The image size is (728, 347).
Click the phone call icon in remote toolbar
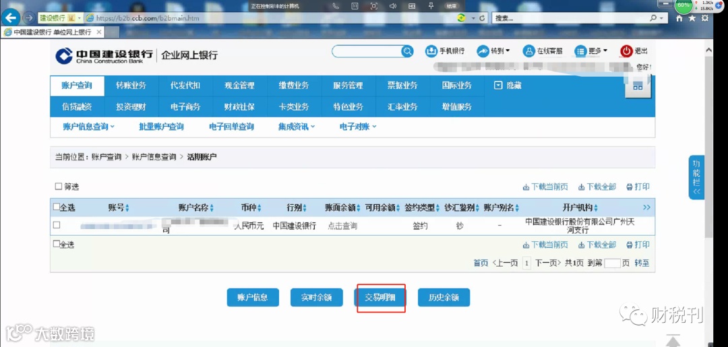(x=336, y=6)
